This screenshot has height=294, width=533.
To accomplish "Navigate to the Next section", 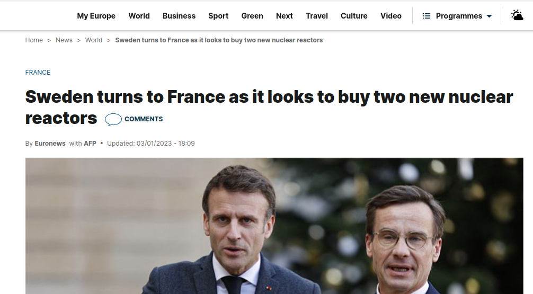I will pyautogui.click(x=285, y=16).
